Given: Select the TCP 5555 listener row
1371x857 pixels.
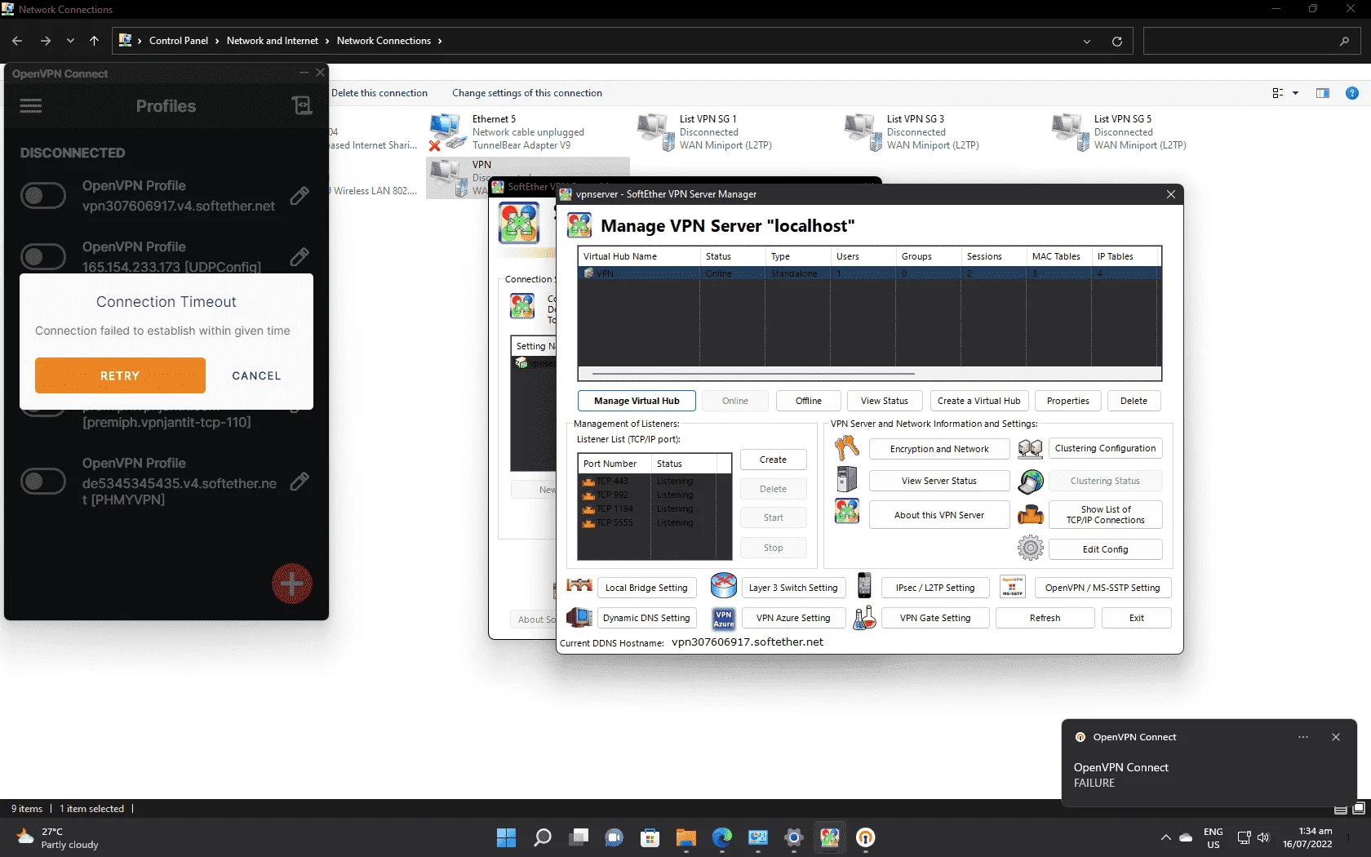Looking at the screenshot, I should (x=654, y=522).
